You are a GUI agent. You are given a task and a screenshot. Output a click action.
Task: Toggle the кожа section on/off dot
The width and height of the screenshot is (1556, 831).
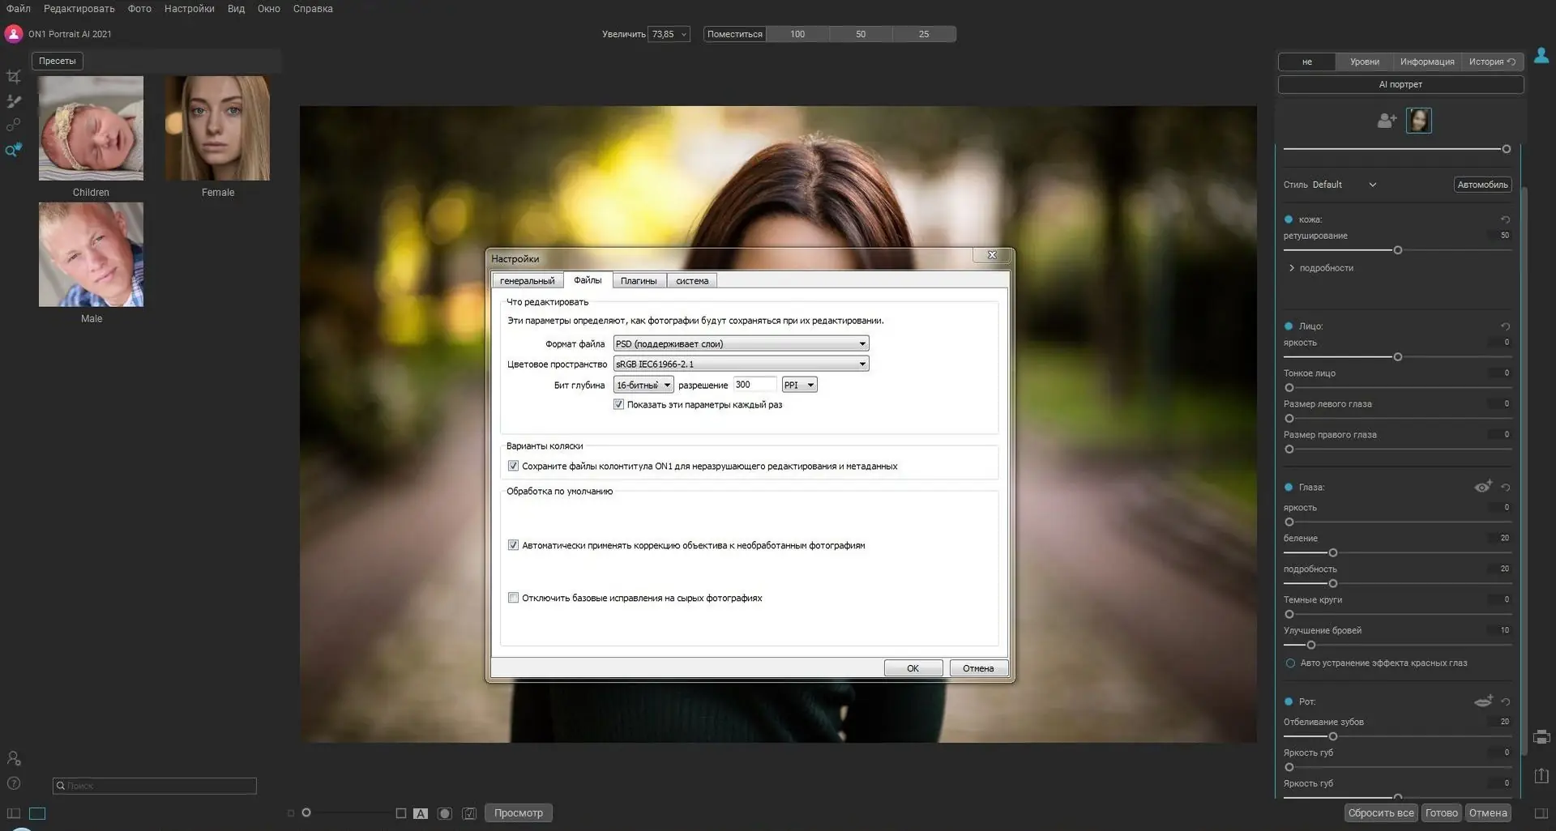1289,219
